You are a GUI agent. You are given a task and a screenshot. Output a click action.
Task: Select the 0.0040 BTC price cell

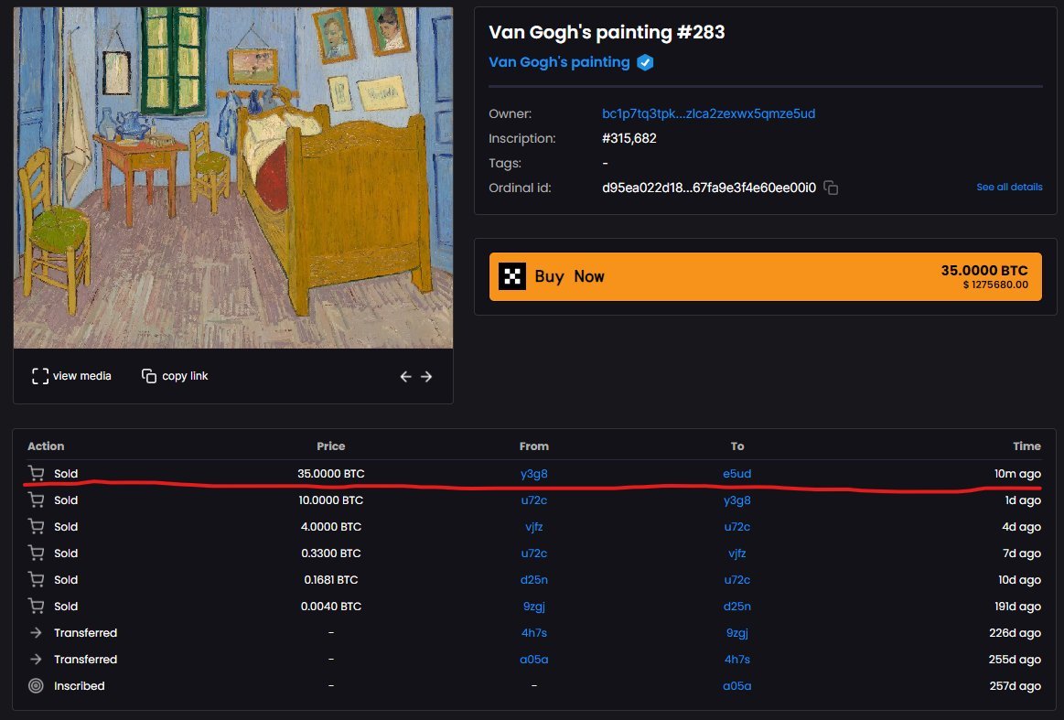pos(331,606)
